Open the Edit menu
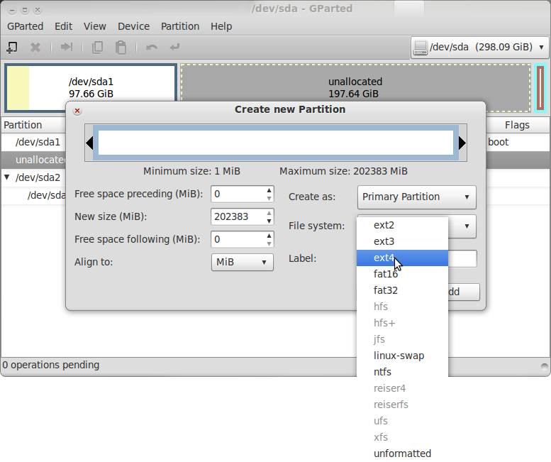 point(64,26)
